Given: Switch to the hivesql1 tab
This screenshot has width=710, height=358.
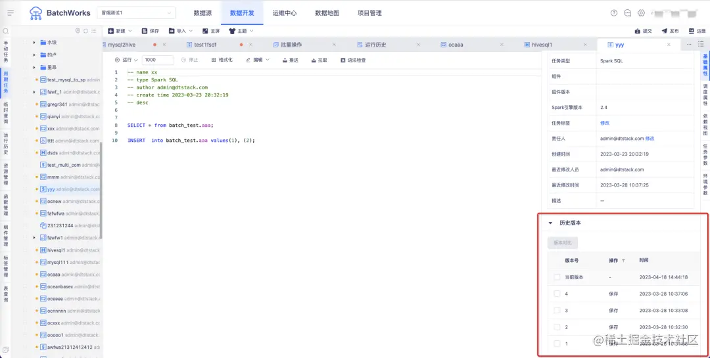Looking at the screenshot, I should point(542,45).
